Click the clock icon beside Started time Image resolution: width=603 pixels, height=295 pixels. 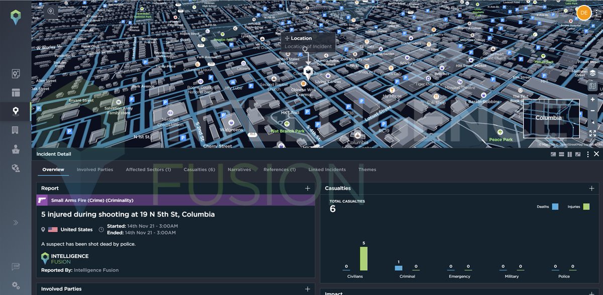pos(102,230)
